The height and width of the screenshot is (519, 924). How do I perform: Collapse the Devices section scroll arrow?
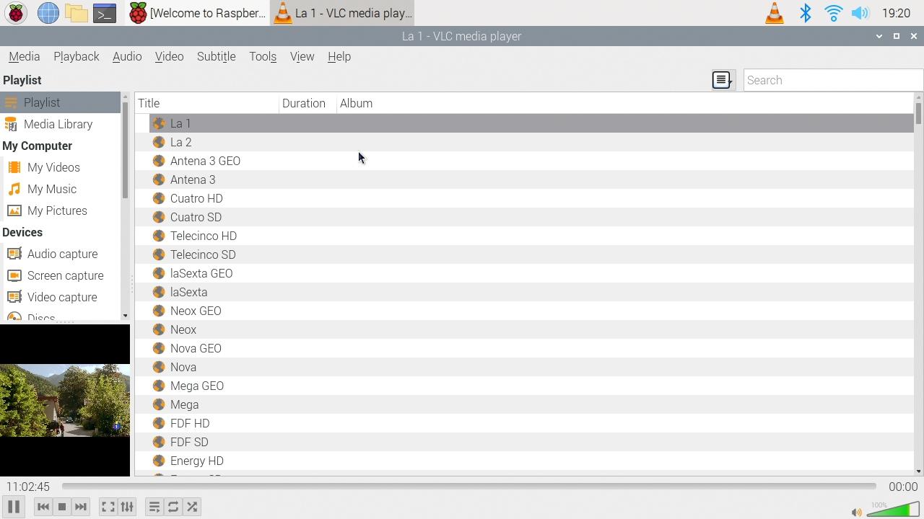click(124, 315)
